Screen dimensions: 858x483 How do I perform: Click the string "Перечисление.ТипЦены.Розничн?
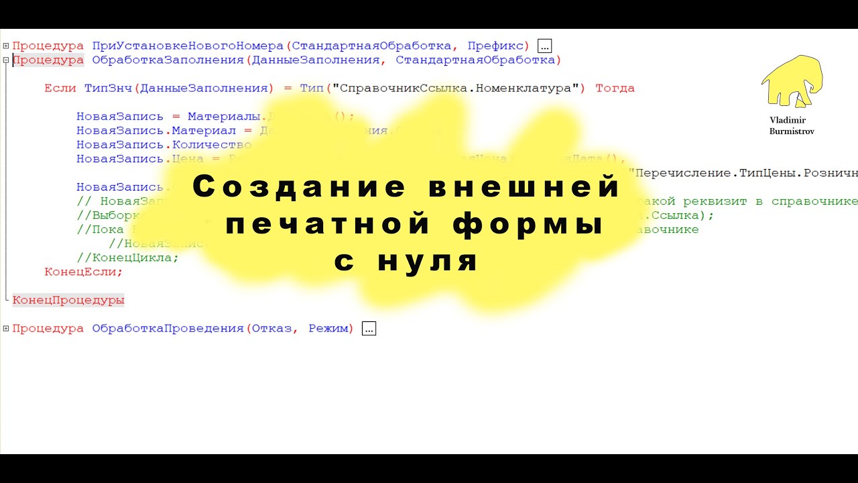(743, 172)
